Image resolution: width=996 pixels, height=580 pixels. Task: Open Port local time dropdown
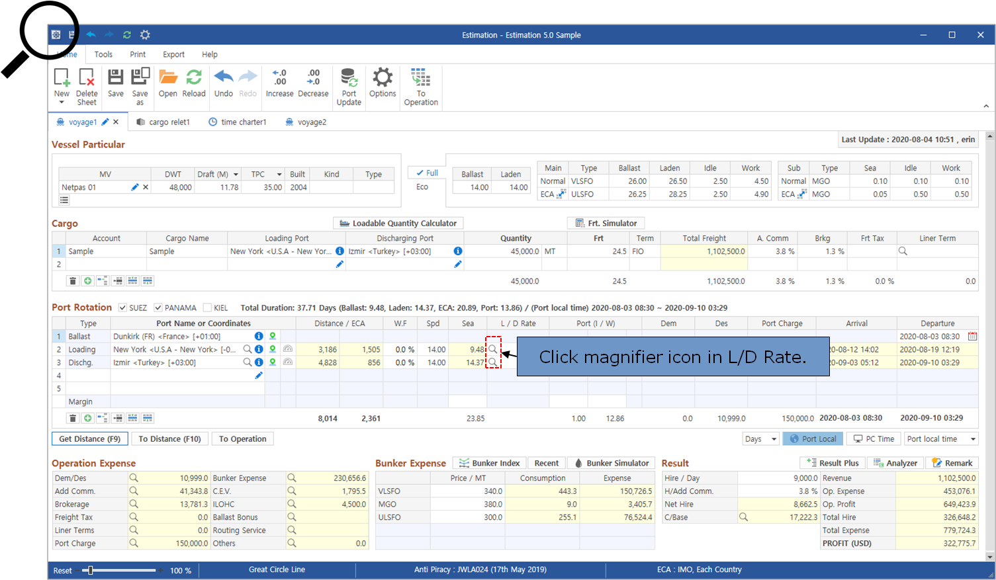pyautogui.click(x=973, y=439)
